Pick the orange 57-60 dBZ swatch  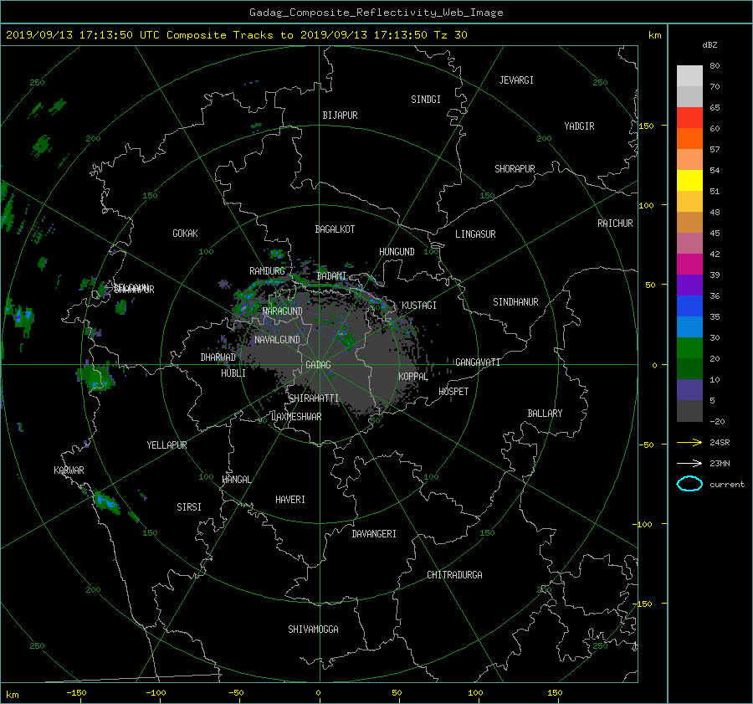(689, 138)
